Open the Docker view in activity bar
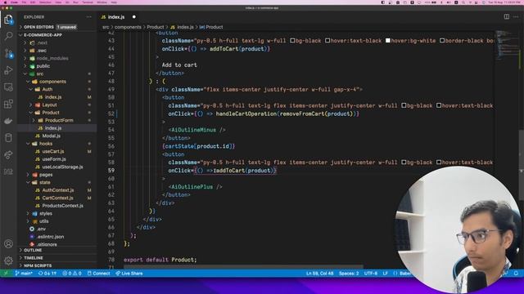524x294 pixels. (x=8, y=121)
